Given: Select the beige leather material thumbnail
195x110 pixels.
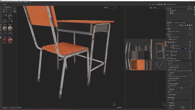Looking at the screenshot, I should [5, 28].
